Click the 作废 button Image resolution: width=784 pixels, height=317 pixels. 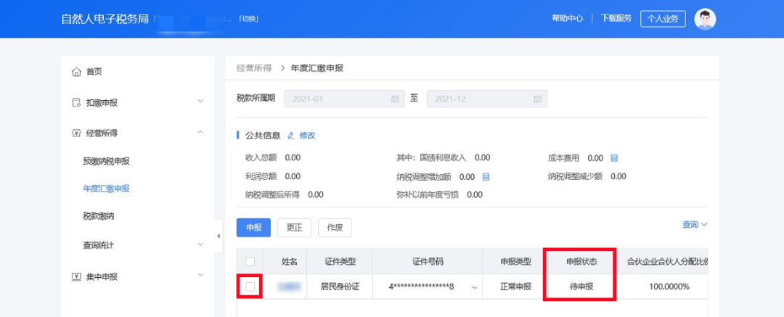[335, 227]
